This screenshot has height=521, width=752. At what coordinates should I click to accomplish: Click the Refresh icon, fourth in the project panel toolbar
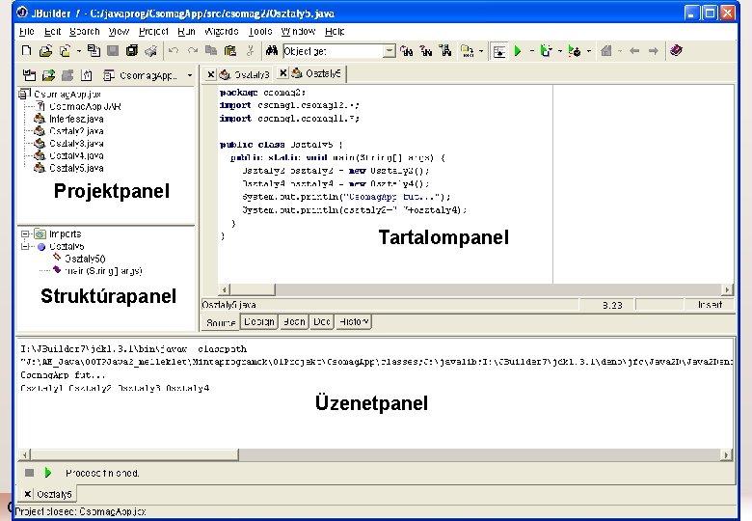[87, 75]
